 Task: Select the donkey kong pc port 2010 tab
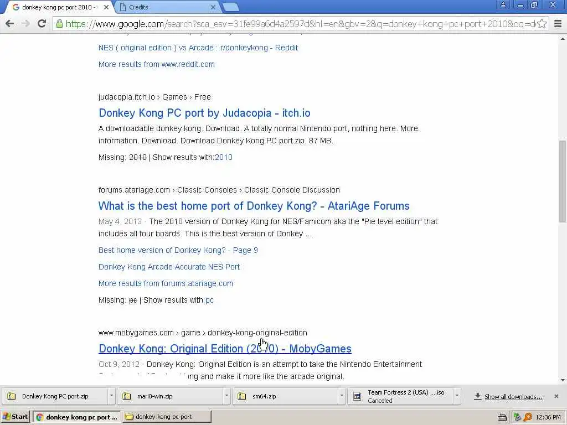tap(59, 7)
